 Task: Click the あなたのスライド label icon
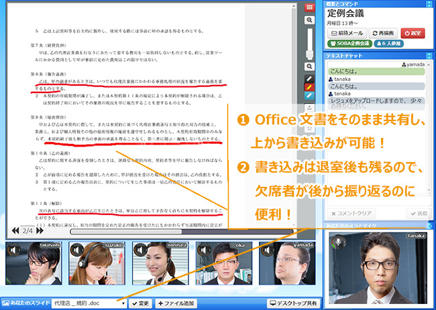[x=5, y=303]
